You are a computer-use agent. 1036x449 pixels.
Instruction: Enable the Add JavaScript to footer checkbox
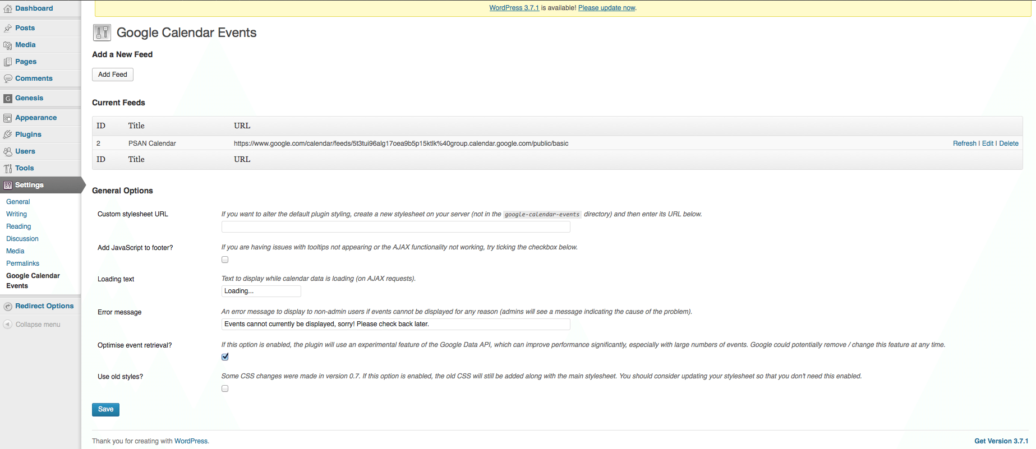(x=225, y=260)
